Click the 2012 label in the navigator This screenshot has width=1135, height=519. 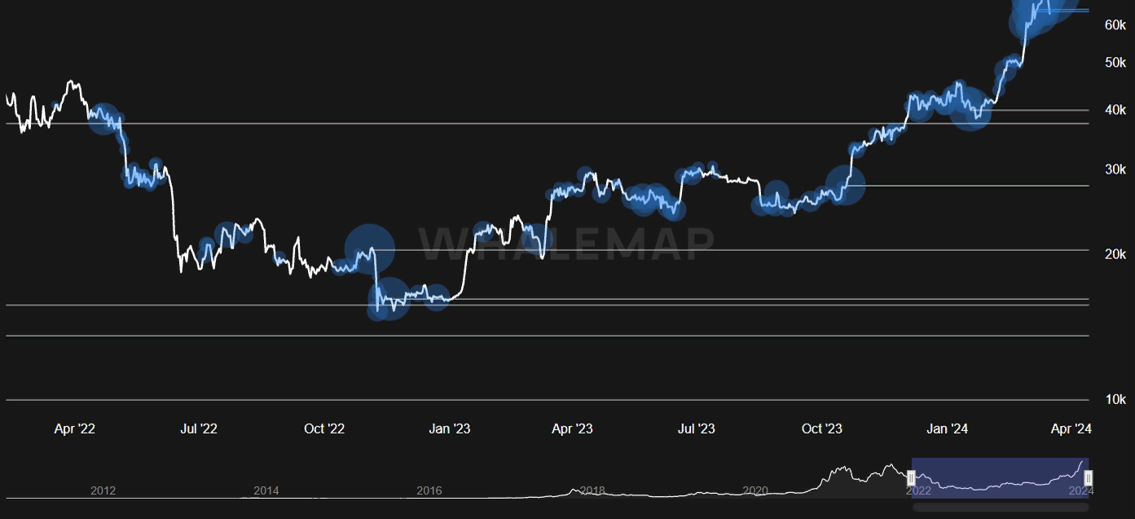[x=103, y=490]
